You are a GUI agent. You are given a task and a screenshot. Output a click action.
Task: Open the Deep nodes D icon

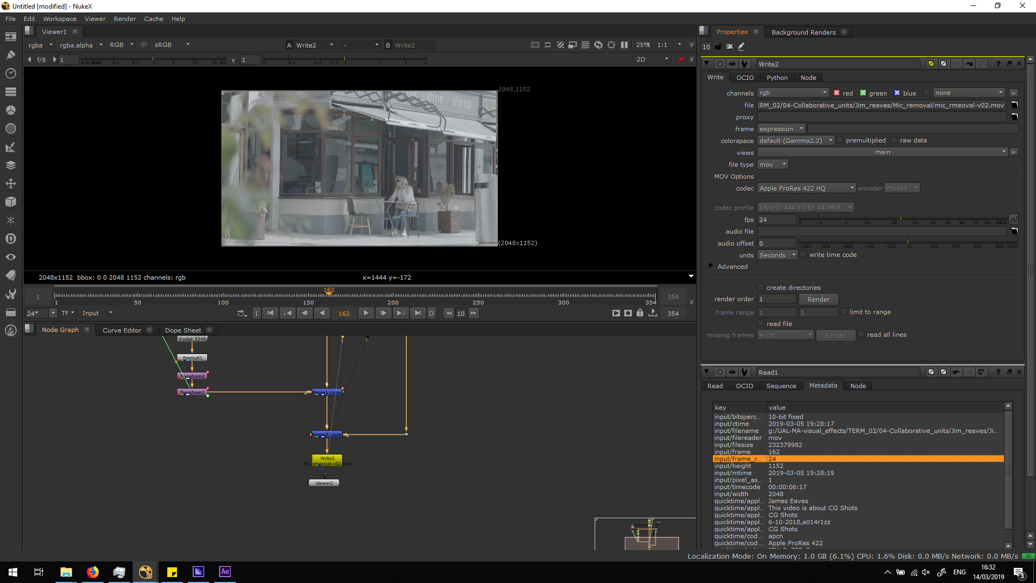[11, 239]
